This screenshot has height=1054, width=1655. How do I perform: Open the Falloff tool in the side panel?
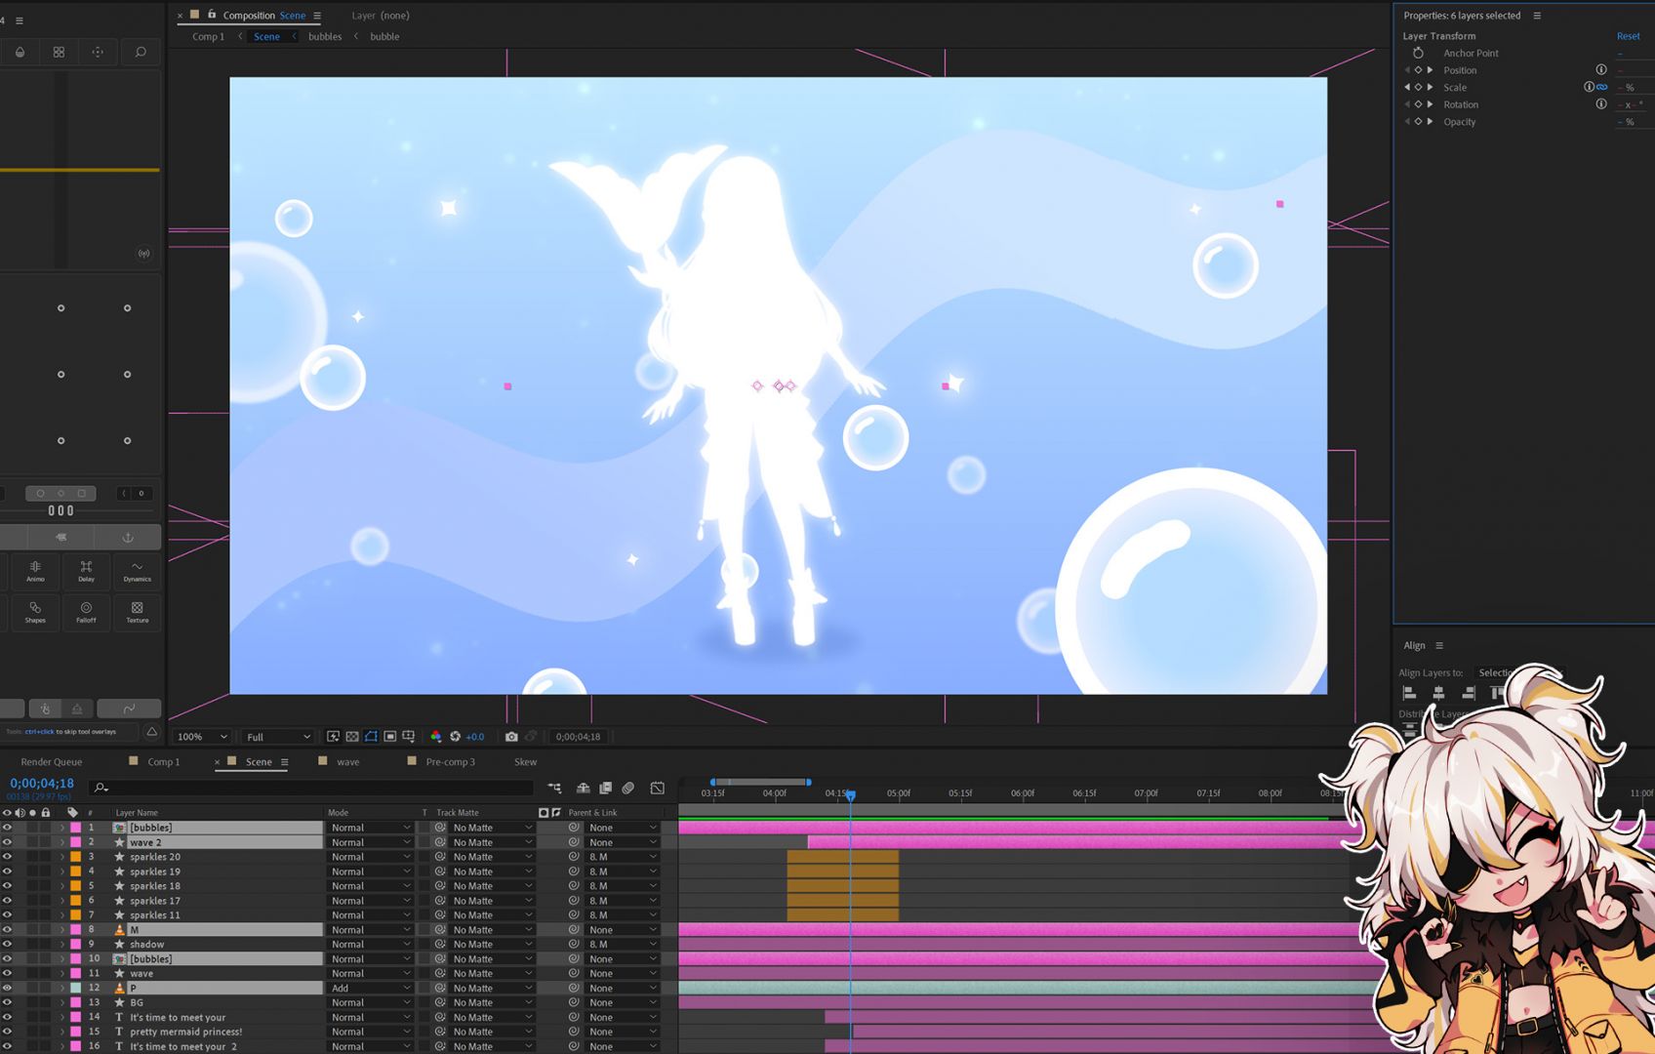click(86, 612)
